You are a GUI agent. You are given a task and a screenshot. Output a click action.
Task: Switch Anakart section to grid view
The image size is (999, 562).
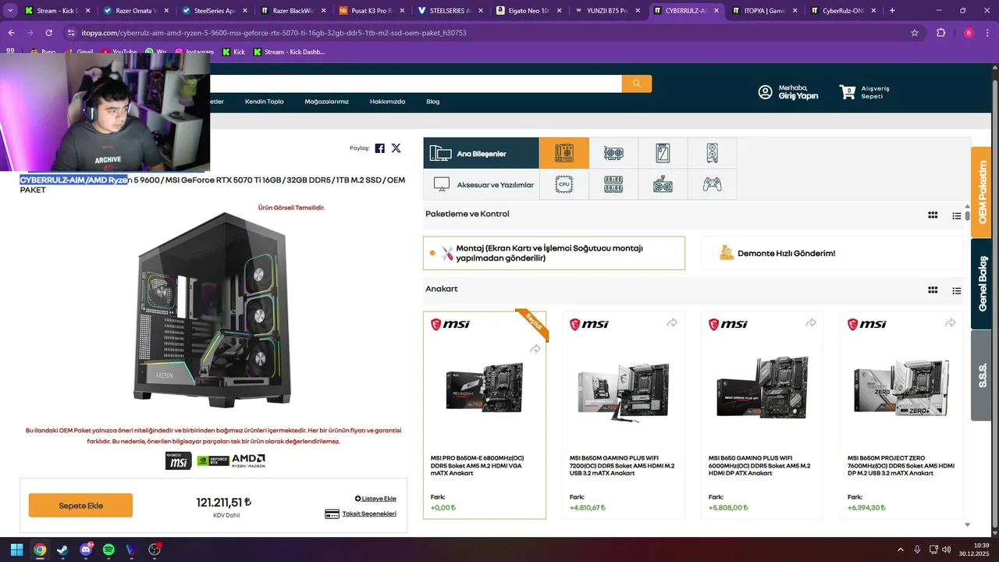pos(933,290)
